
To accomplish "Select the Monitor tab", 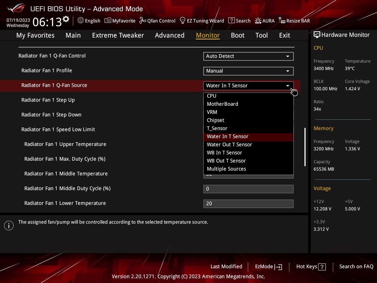I will [208, 35].
